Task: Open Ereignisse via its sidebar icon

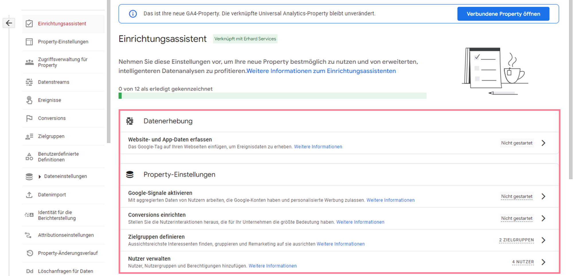Action: [30, 100]
